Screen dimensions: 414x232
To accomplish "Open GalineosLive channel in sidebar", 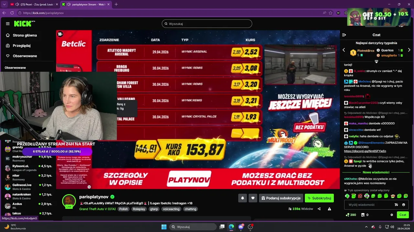I will coord(28,187).
